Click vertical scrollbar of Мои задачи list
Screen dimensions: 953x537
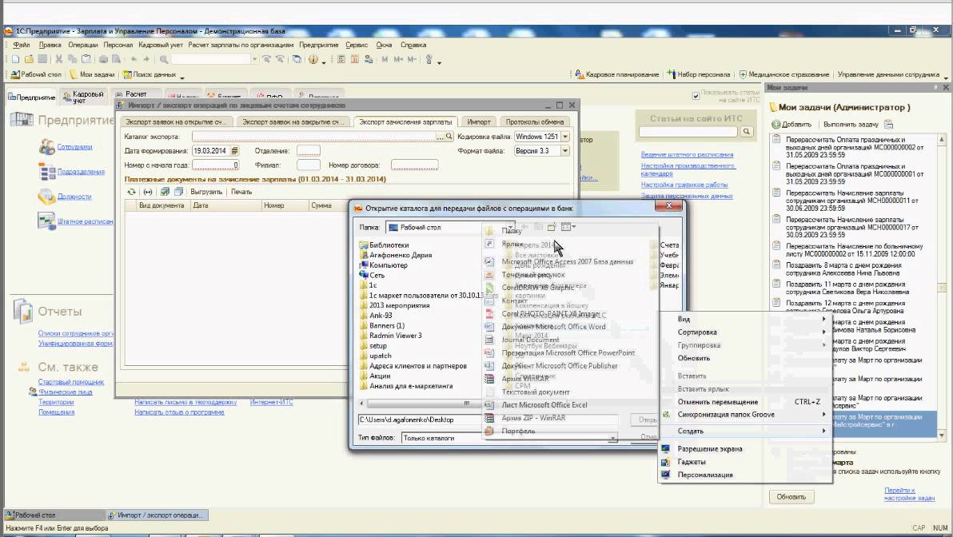coord(942,287)
